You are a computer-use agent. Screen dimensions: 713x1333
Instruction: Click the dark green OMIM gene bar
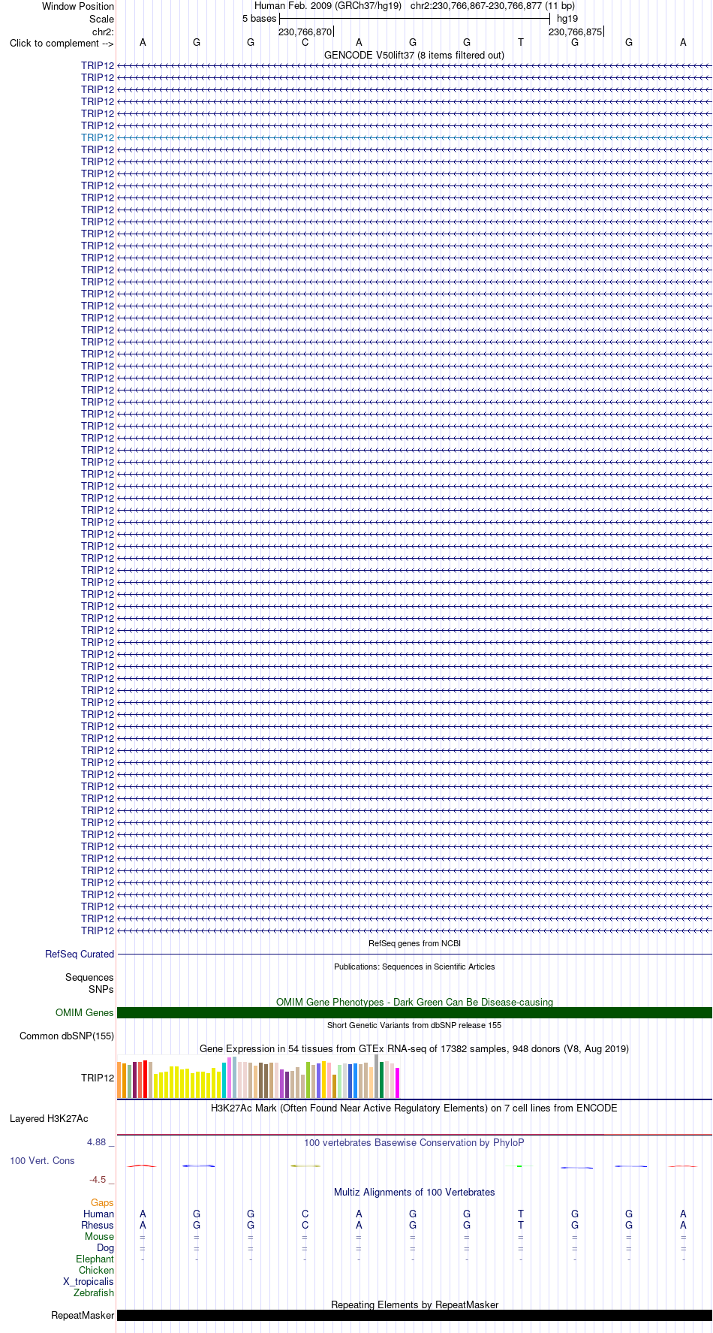tap(414, 1013)
